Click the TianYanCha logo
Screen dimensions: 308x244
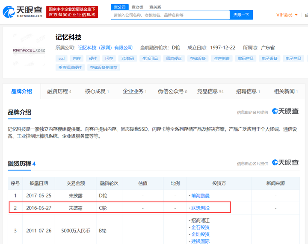coord(22,12)
